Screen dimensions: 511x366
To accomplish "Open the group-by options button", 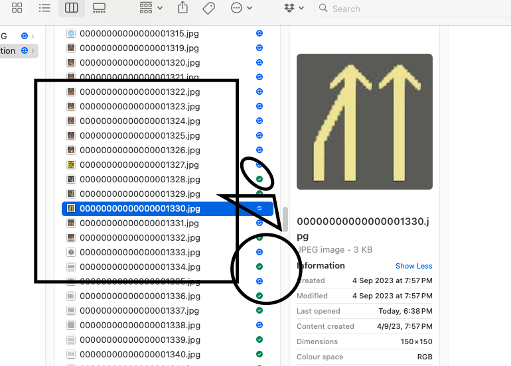I will click(151, 8).
